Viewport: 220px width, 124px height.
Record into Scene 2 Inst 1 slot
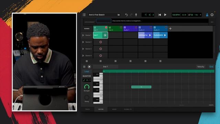click(x=100, y=42)
